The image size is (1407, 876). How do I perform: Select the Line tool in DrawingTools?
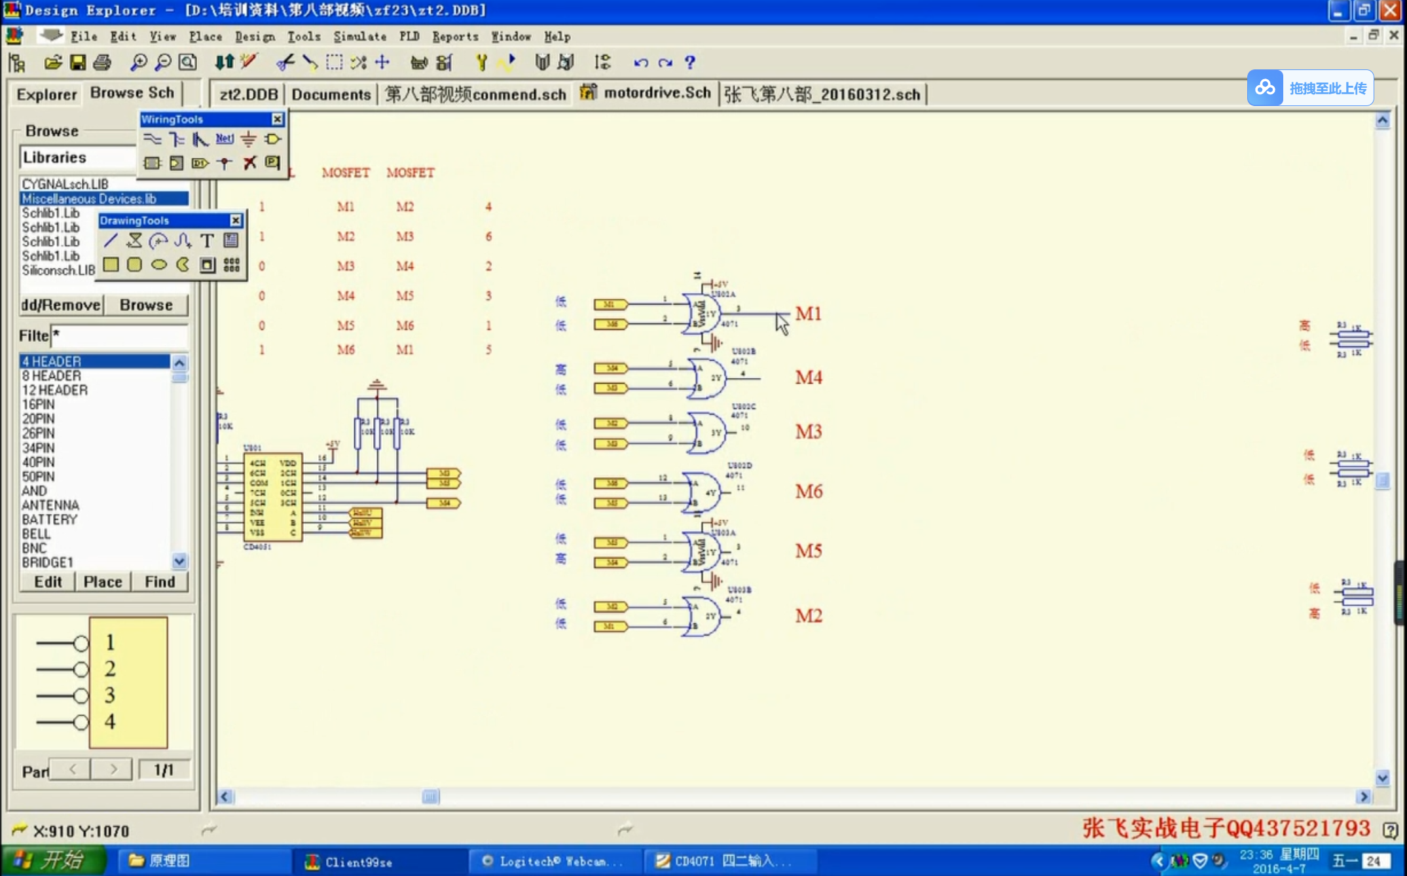click(x=111, y=241)
